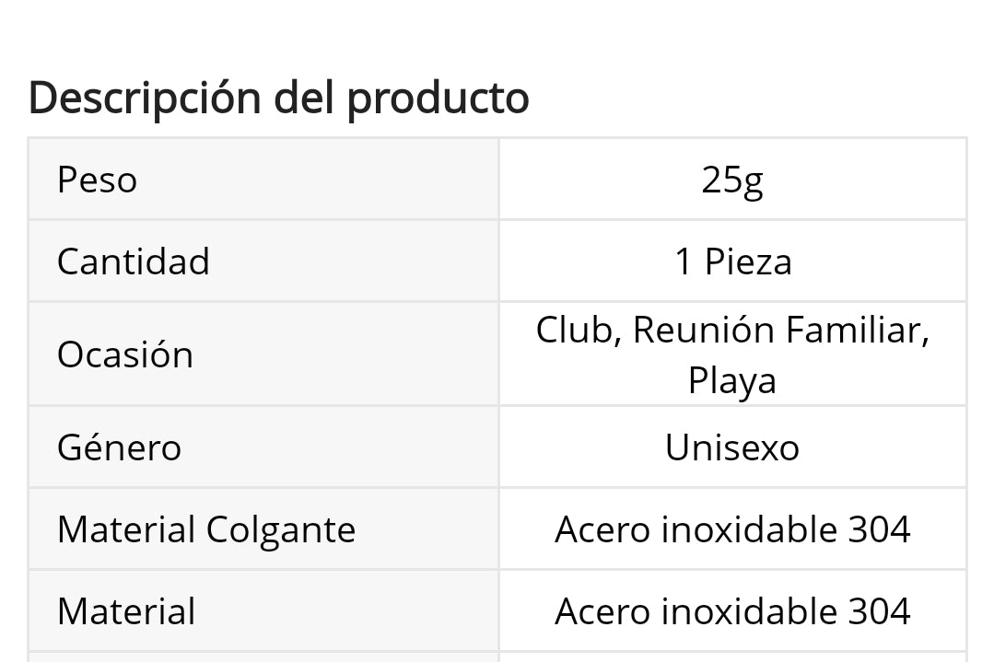
Task: Click the word 'Colgante' in table
Action: click(281, 531)
